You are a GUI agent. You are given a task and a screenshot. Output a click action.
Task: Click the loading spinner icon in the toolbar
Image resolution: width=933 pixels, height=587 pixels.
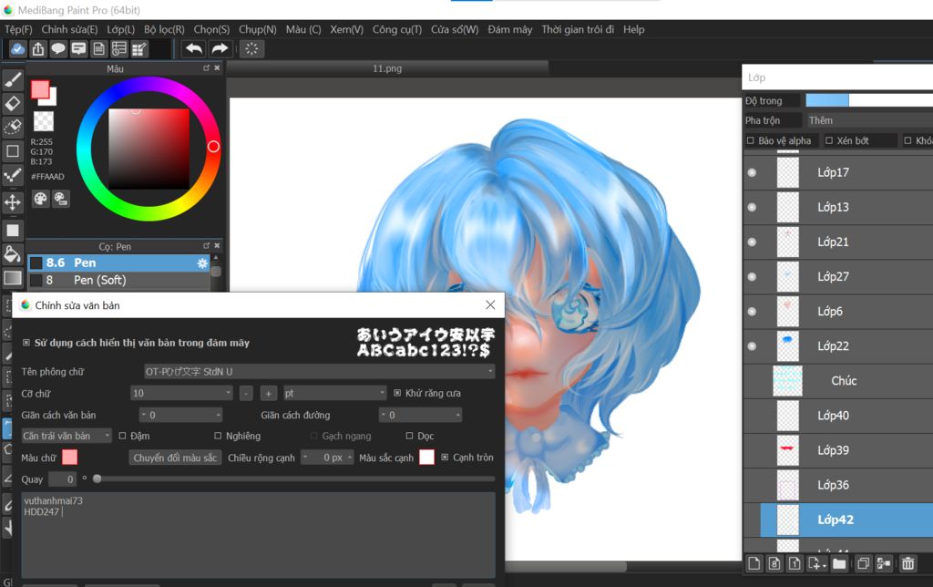coord(251,49)
